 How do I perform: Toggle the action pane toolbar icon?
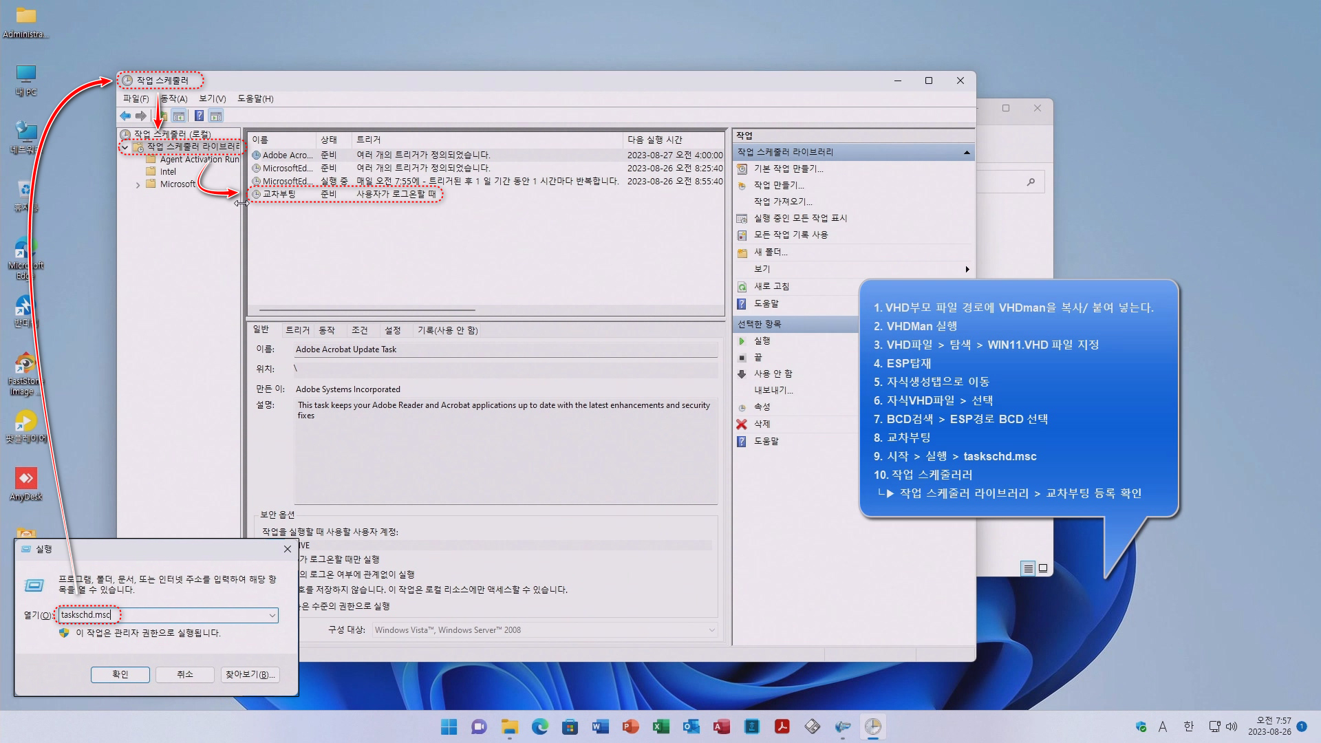tap(216, 116)
